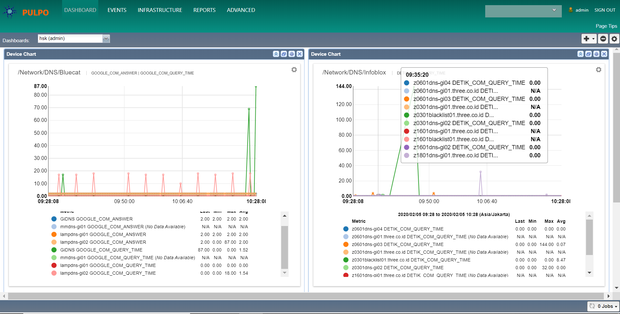Toggle z0601dns-gi04 DETIK_COM_QUERY_TIME series visibility
Image resolution: width=620 pixels, height=314 pixels.
point(346,229)
